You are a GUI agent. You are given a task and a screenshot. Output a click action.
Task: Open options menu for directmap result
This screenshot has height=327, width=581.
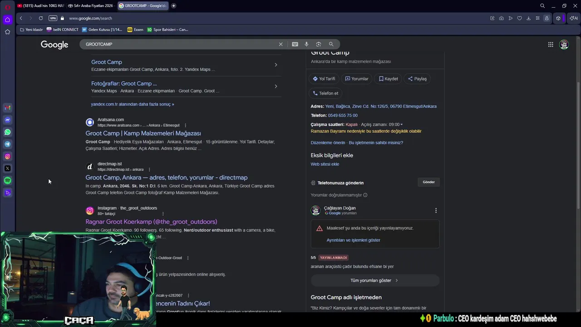(x=149, y=169)
